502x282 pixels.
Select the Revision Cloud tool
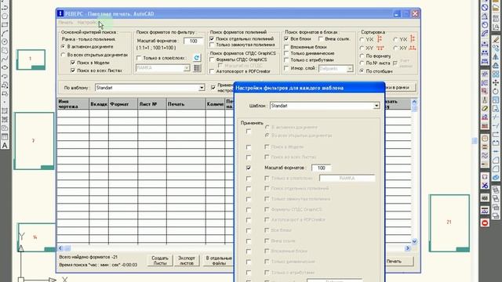pos(5,50)
